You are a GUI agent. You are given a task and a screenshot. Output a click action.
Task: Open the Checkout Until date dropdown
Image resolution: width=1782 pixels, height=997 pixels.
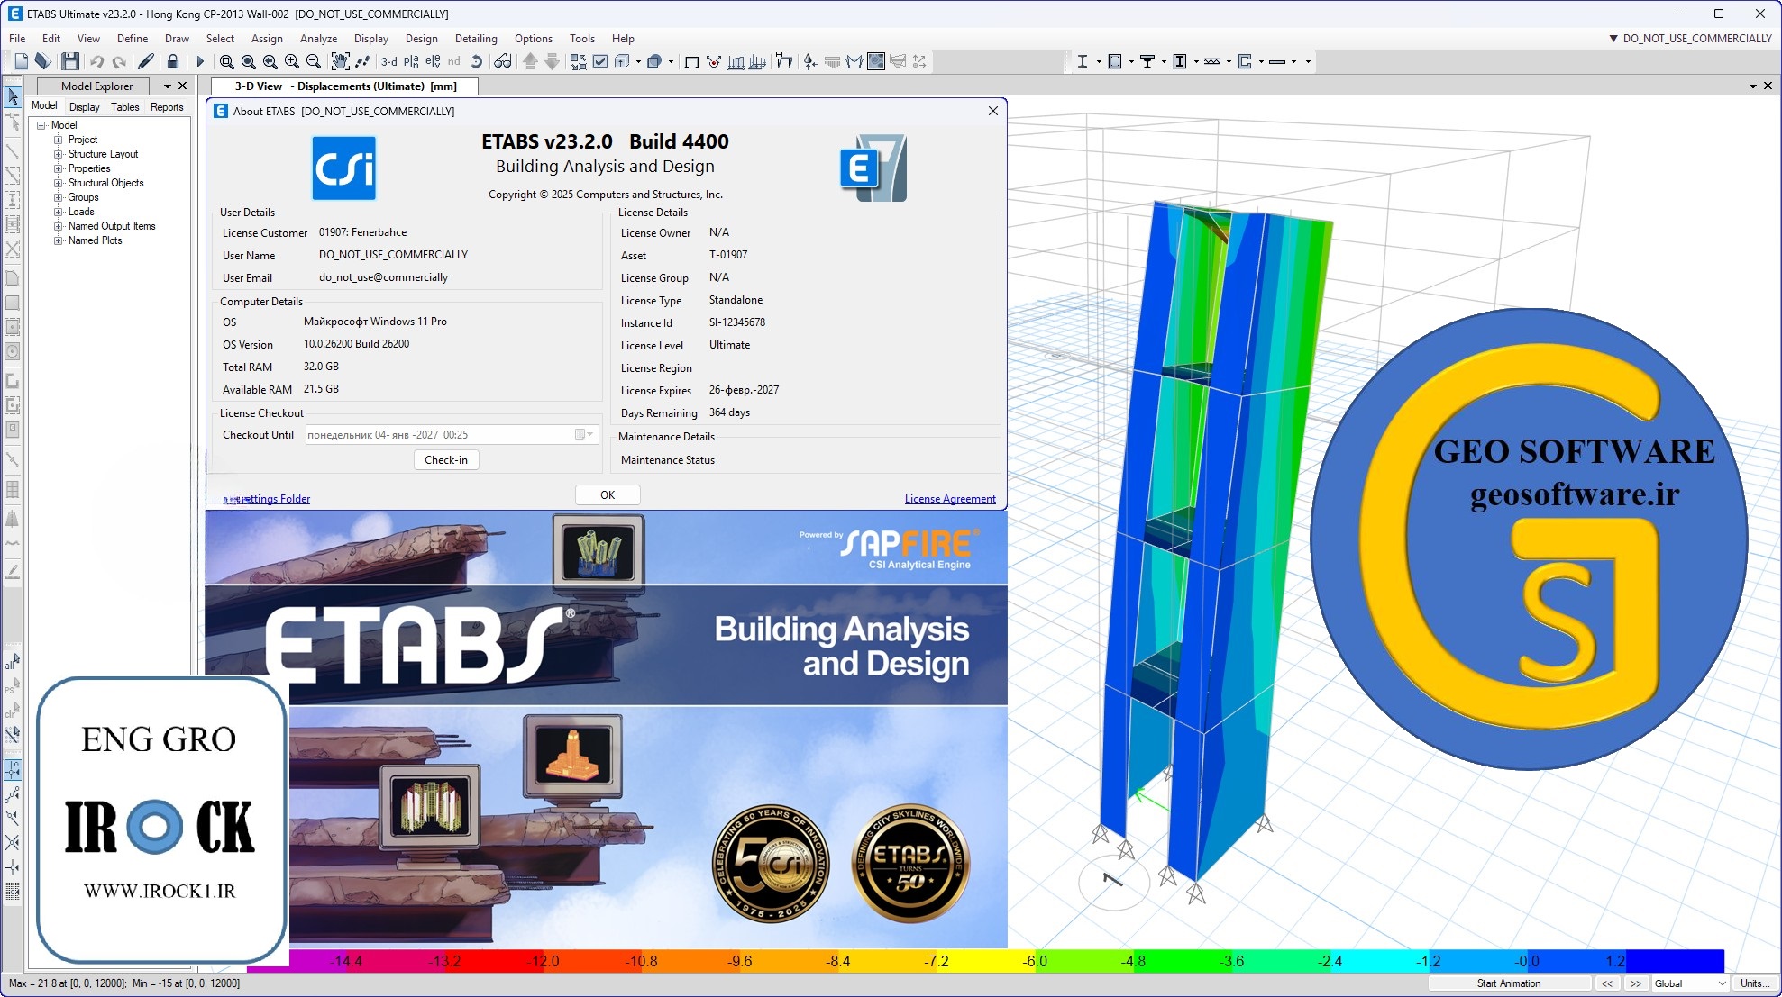(x=590, y=435)
